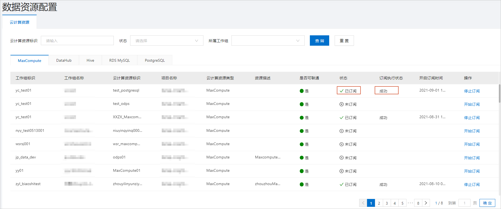The image size is (501, 209).
Task: Click the 确定 page jump button
Action: point(487,203)
